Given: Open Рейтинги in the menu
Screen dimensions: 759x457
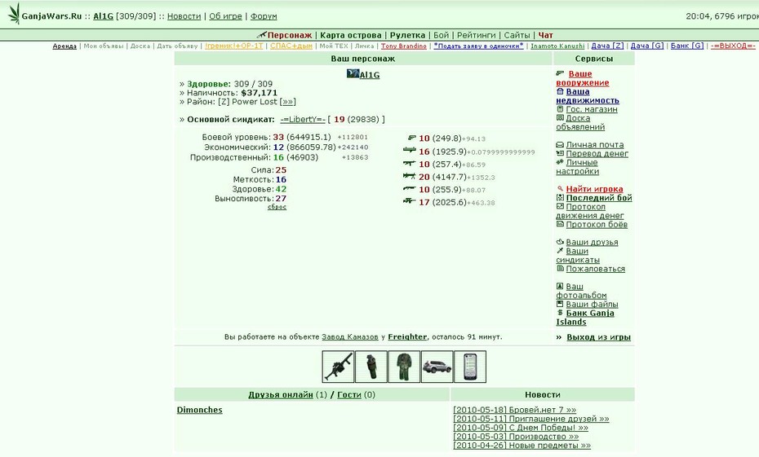Looking at the screenshot, I should 477,35.
